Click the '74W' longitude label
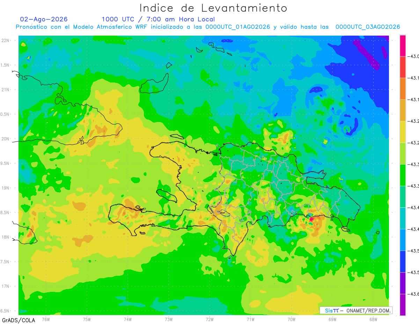This screenshot has width=419, height=324. coord(128,319)
